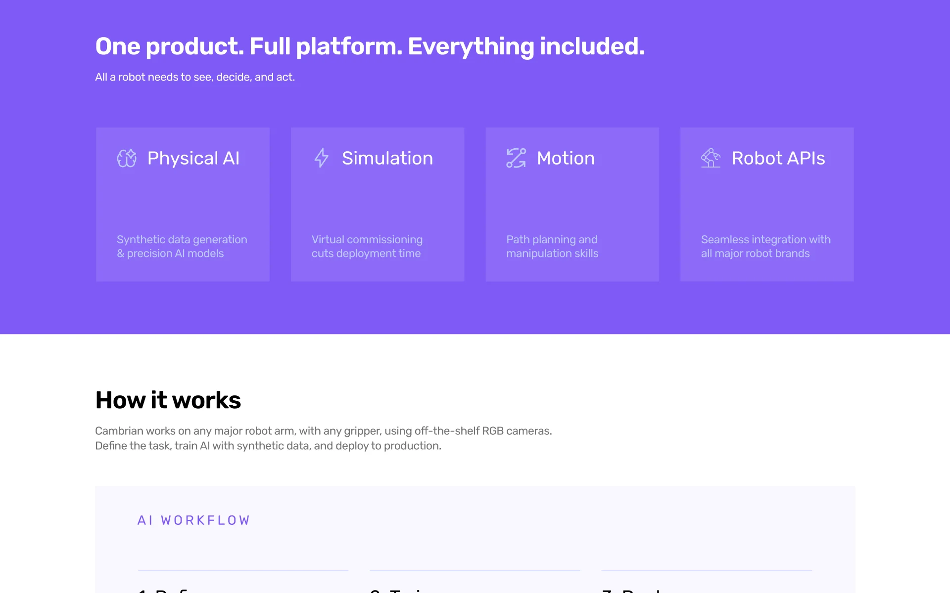
Task: Select the Motion card title
Action: click(x=566, y=158)
